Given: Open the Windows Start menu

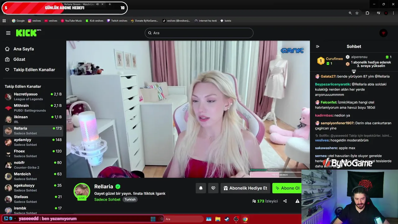Looking at the screenshot, I should click(153, 219).
